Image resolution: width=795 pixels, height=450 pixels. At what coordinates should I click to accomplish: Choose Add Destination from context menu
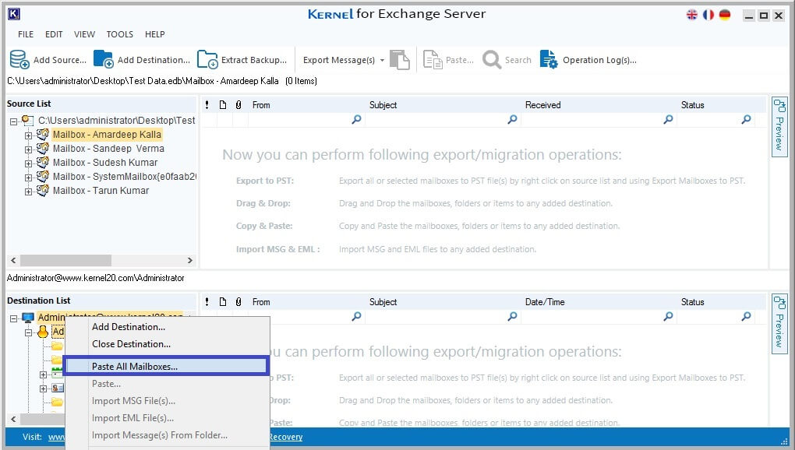click(168, 327)
